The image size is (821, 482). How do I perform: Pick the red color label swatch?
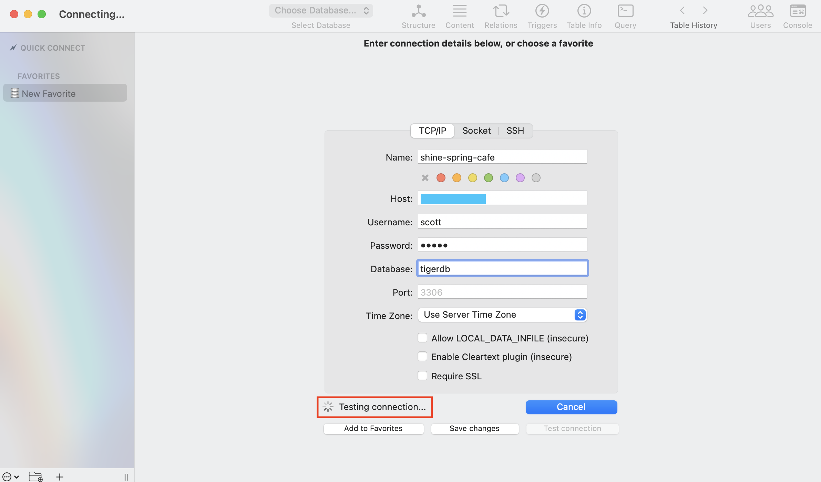(441, 178)
